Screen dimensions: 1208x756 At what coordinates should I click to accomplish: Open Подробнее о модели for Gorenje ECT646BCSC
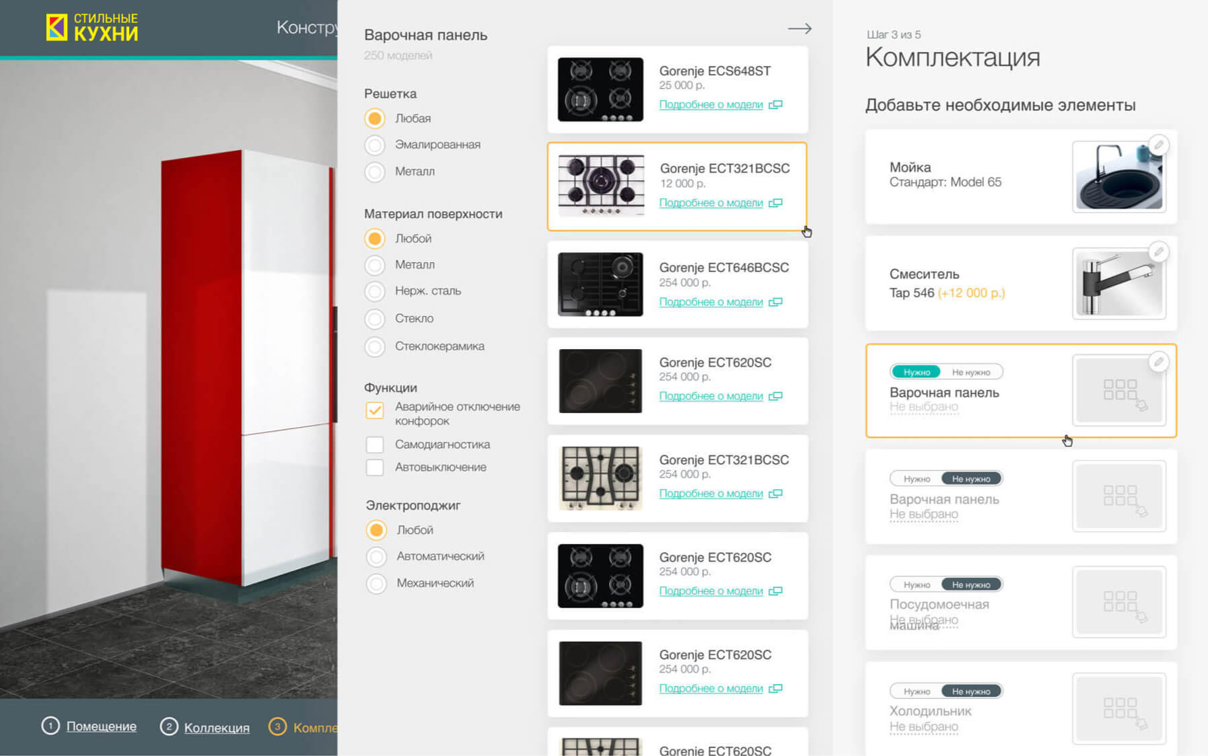coord(711,302)
